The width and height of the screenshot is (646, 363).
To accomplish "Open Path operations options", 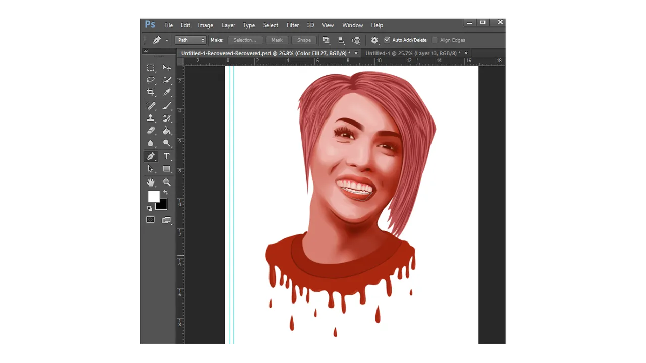I will pyautogui.click(x=326, y=40).
